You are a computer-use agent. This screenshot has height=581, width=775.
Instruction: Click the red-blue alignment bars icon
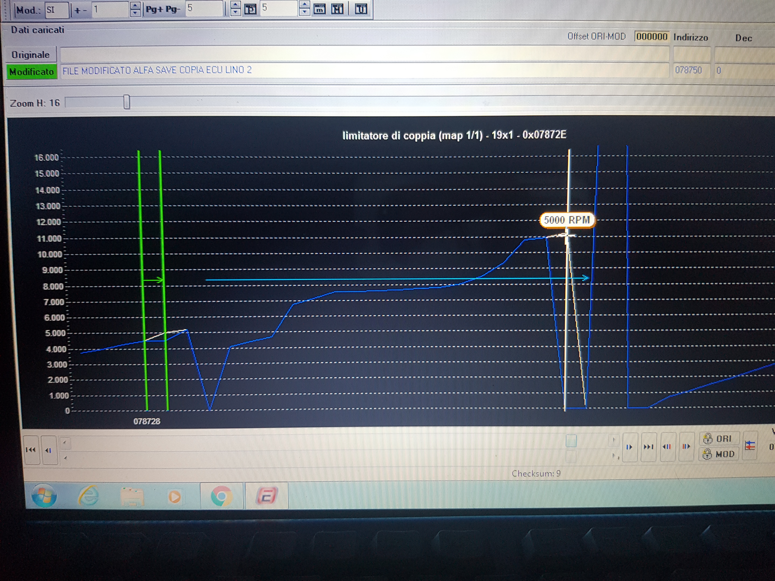[x=750, y=446]
